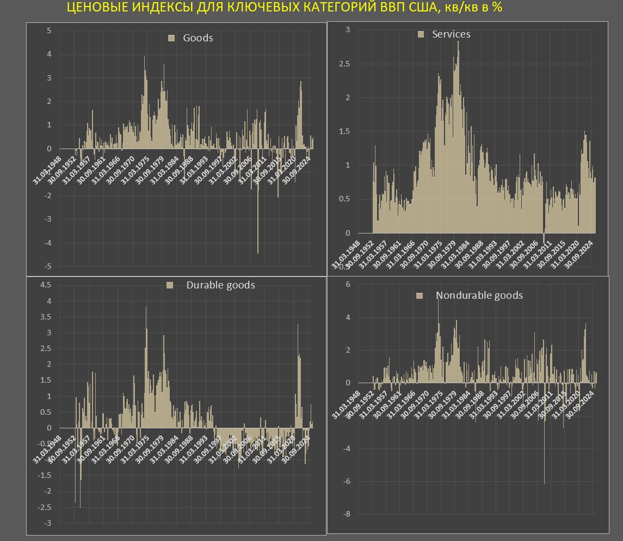Select the Services legend label text
This screenshot has width=623, height=541.
tap(451, 34)
